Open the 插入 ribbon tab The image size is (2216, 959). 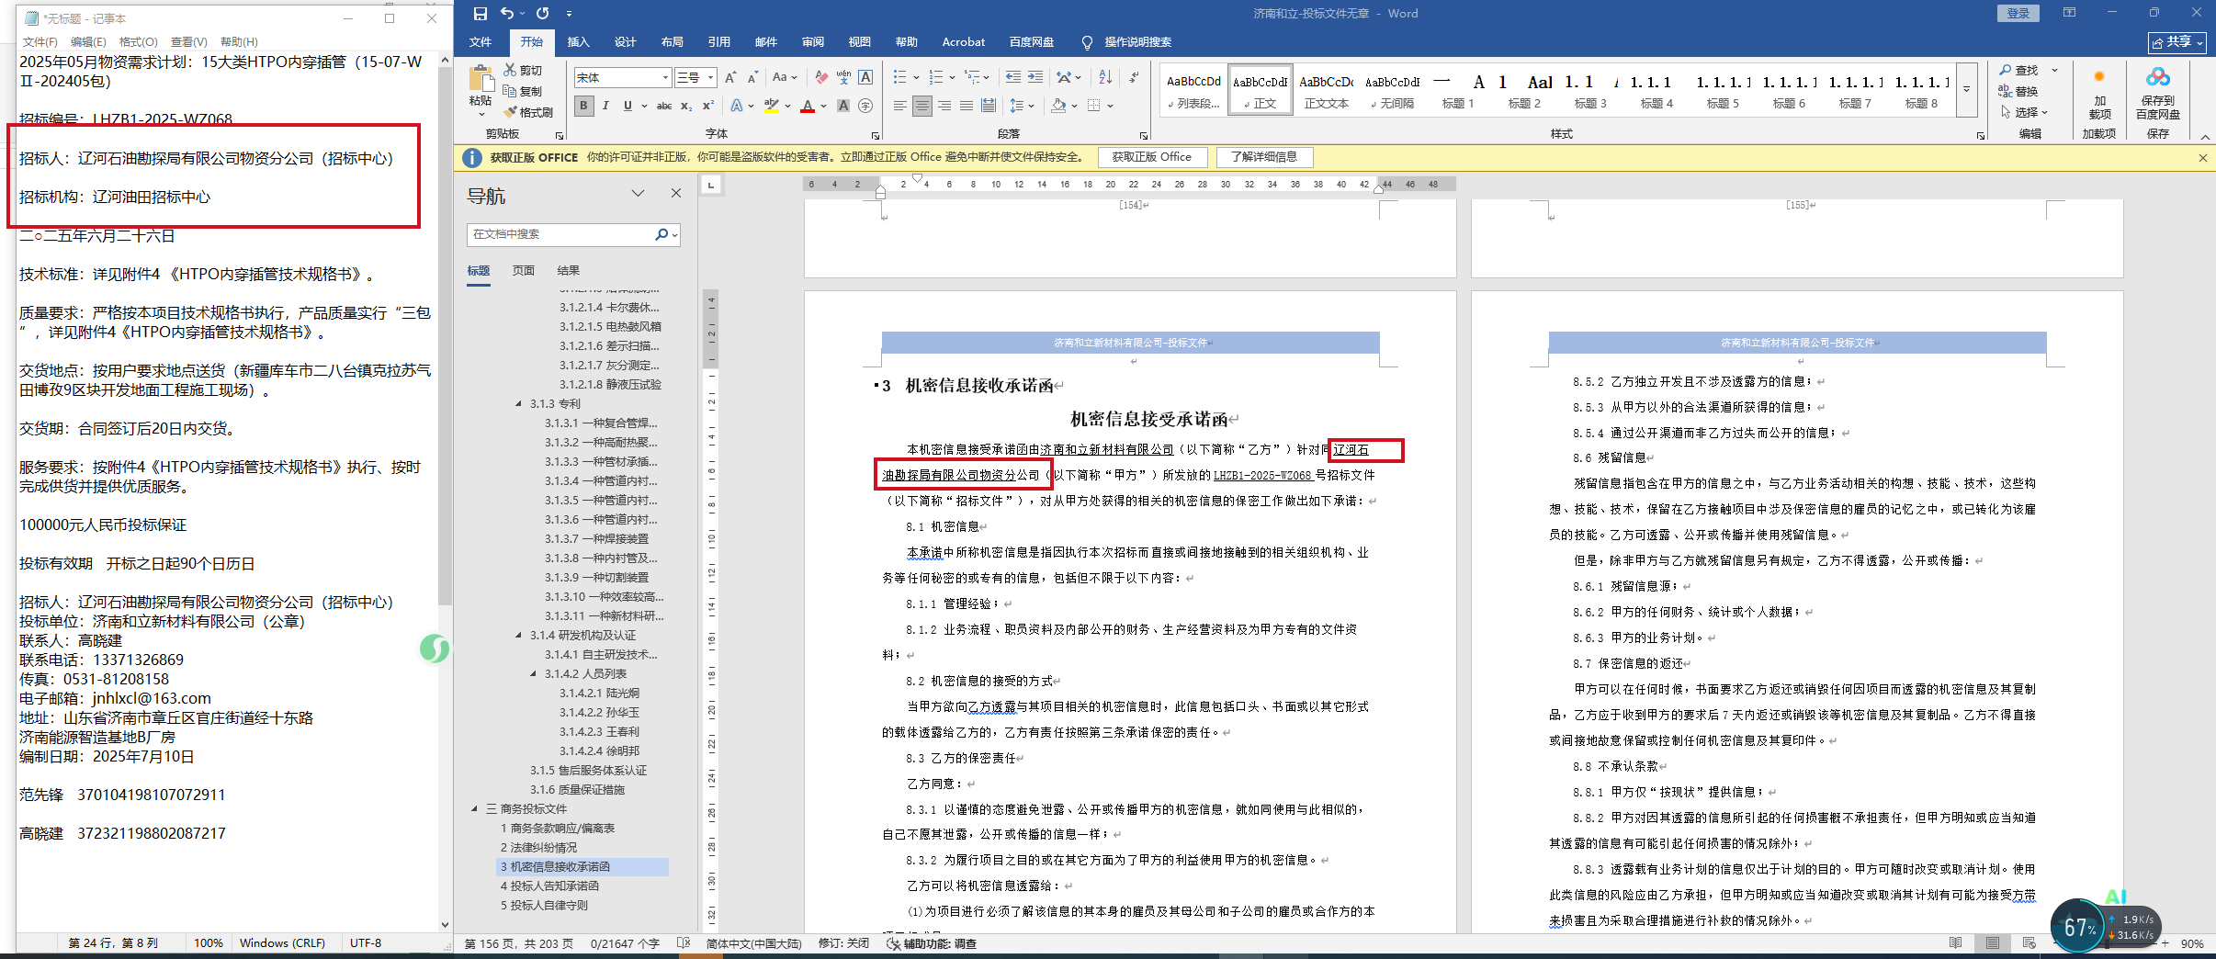[x=578, y=42]
